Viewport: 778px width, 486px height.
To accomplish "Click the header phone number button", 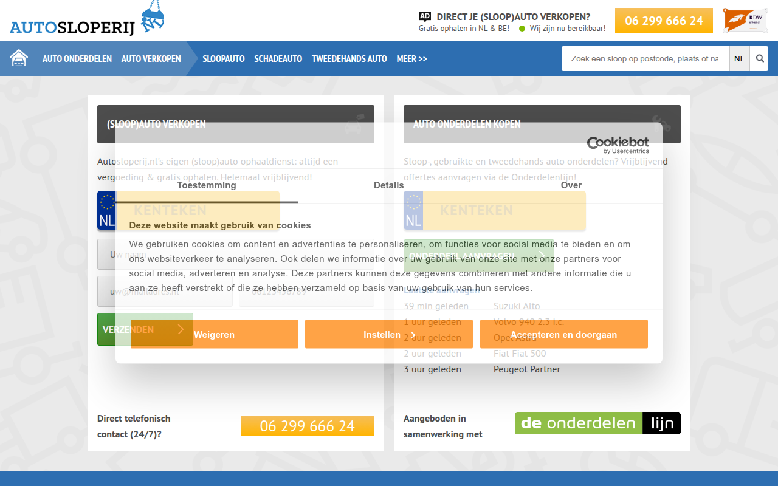I will tap(664, 21).
